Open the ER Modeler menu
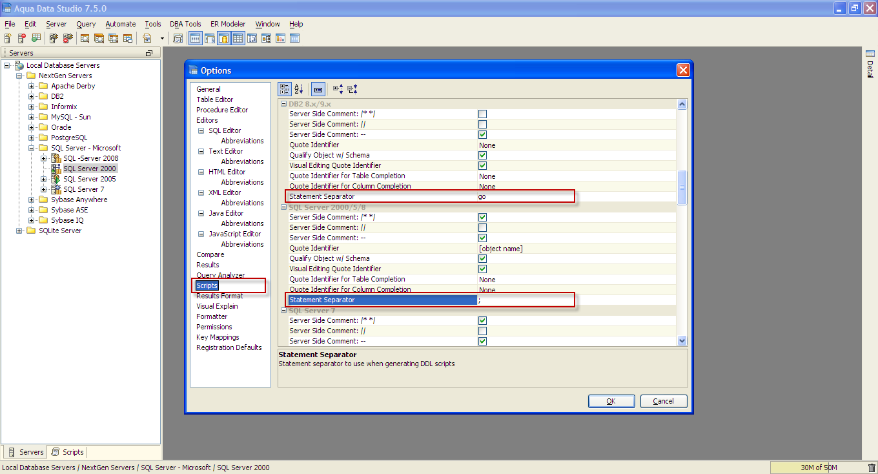The image size is (878, 474). pos(228,24)
